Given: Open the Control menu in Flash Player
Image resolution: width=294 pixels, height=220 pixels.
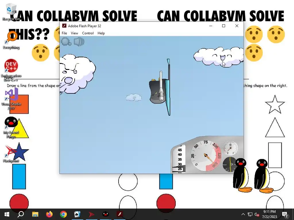Looking at the screenshot, I should tap(88, 33).
